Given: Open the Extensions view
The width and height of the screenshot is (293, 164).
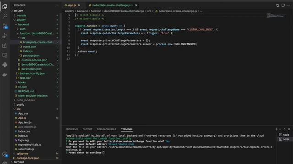Looking at the screenshot, I should (x=5, y=46).
